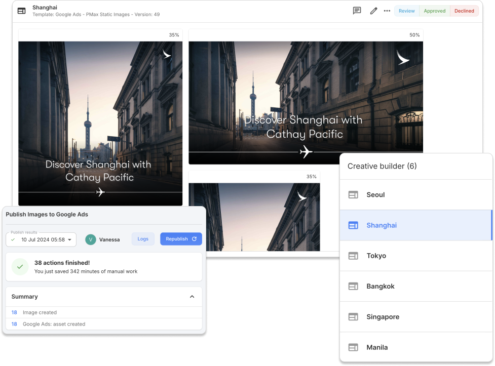Select Bangkok in the Creative builder

pos(416,286)
